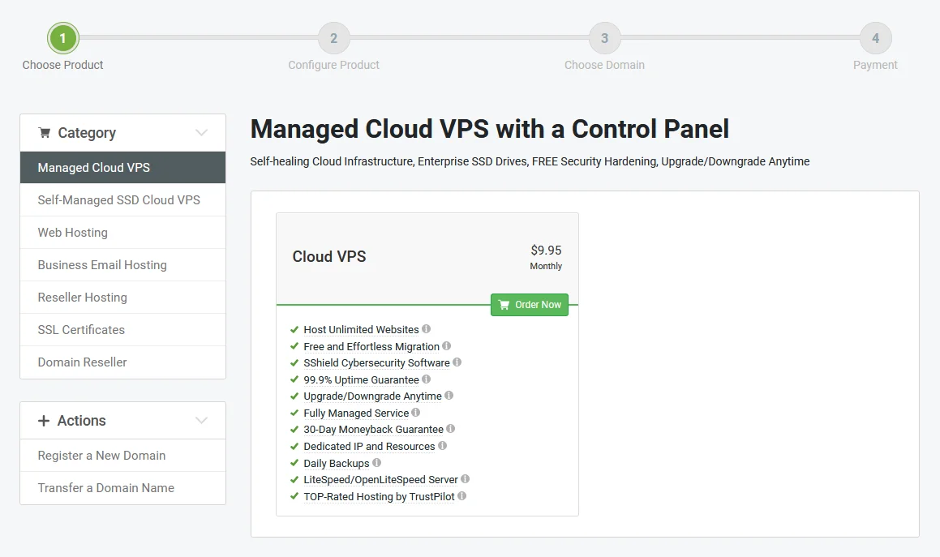
Task: Click the Order Now button
Action: (x=529, y=305)
